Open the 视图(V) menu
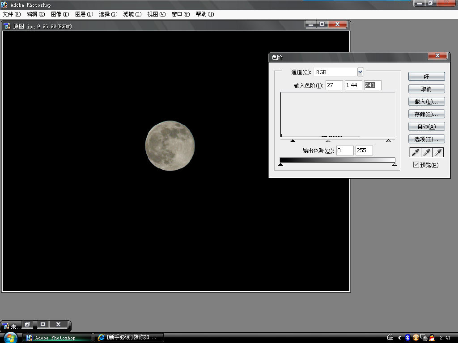The image size is (458, 343). [157, 14]
